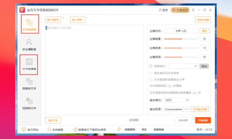Click the background music volume speaker icon
Viewport: 232px width, 139px height.
click(196, 66)
